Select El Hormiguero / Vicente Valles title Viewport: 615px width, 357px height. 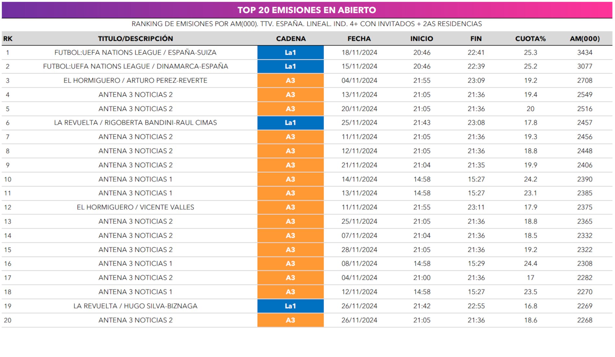[x=135, y=207]
